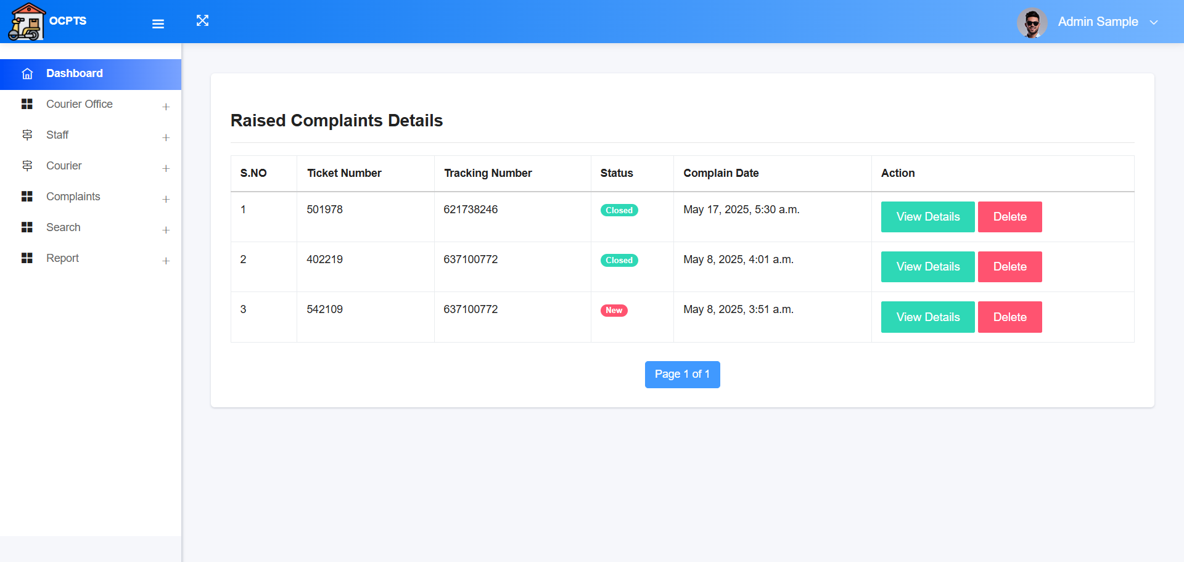1184x562 pixels.
Task: Expand Courier Office plus sign
Action: pyautogui.click(x=166, y=107)
